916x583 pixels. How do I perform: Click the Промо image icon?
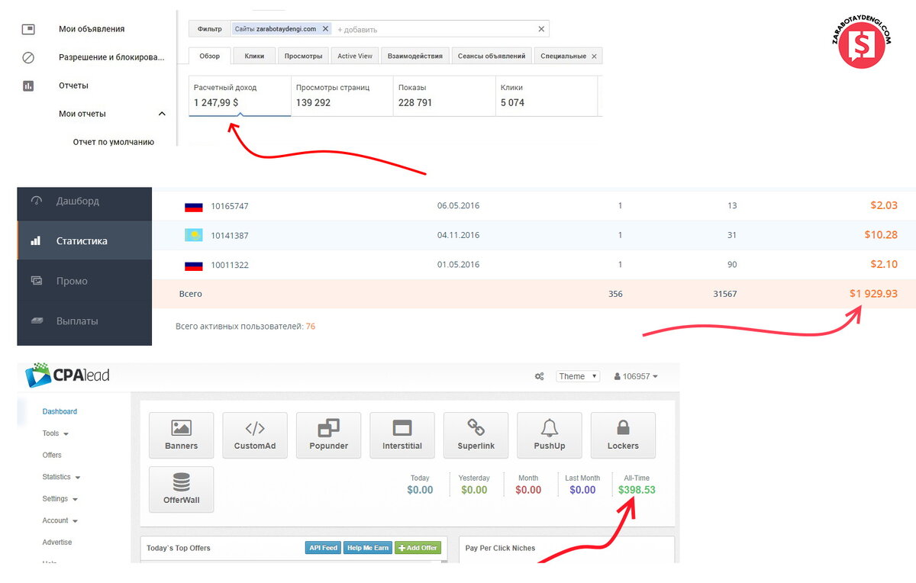click(37, 281)
